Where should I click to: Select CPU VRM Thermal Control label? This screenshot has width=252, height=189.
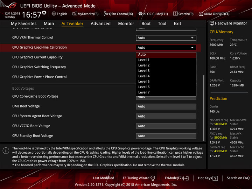[33, 37]
